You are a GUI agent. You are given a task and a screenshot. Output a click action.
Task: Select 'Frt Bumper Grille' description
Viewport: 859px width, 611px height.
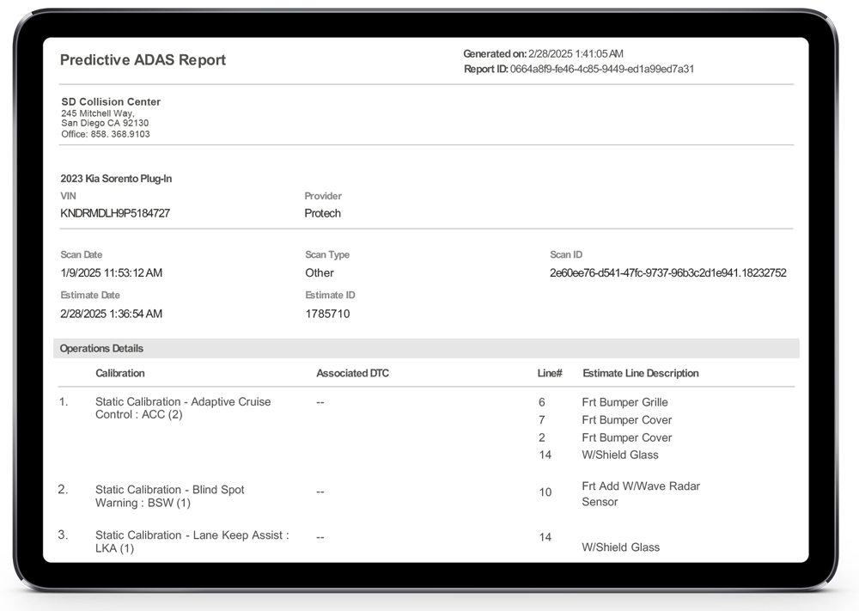pyautogui.click(x=624, y=402)
